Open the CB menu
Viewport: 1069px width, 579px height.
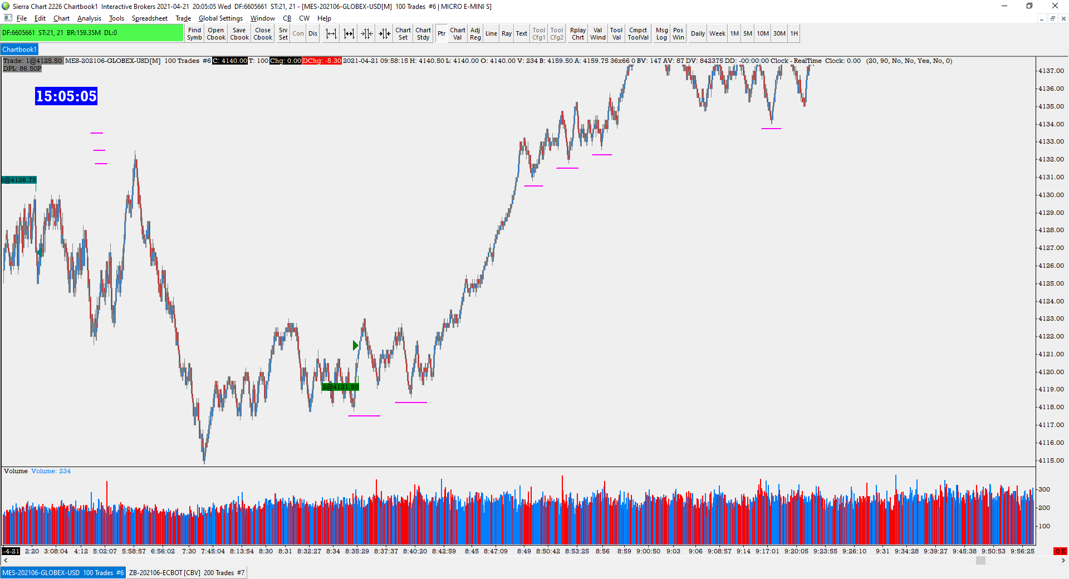pyautogui.click(x=287, y=18)
